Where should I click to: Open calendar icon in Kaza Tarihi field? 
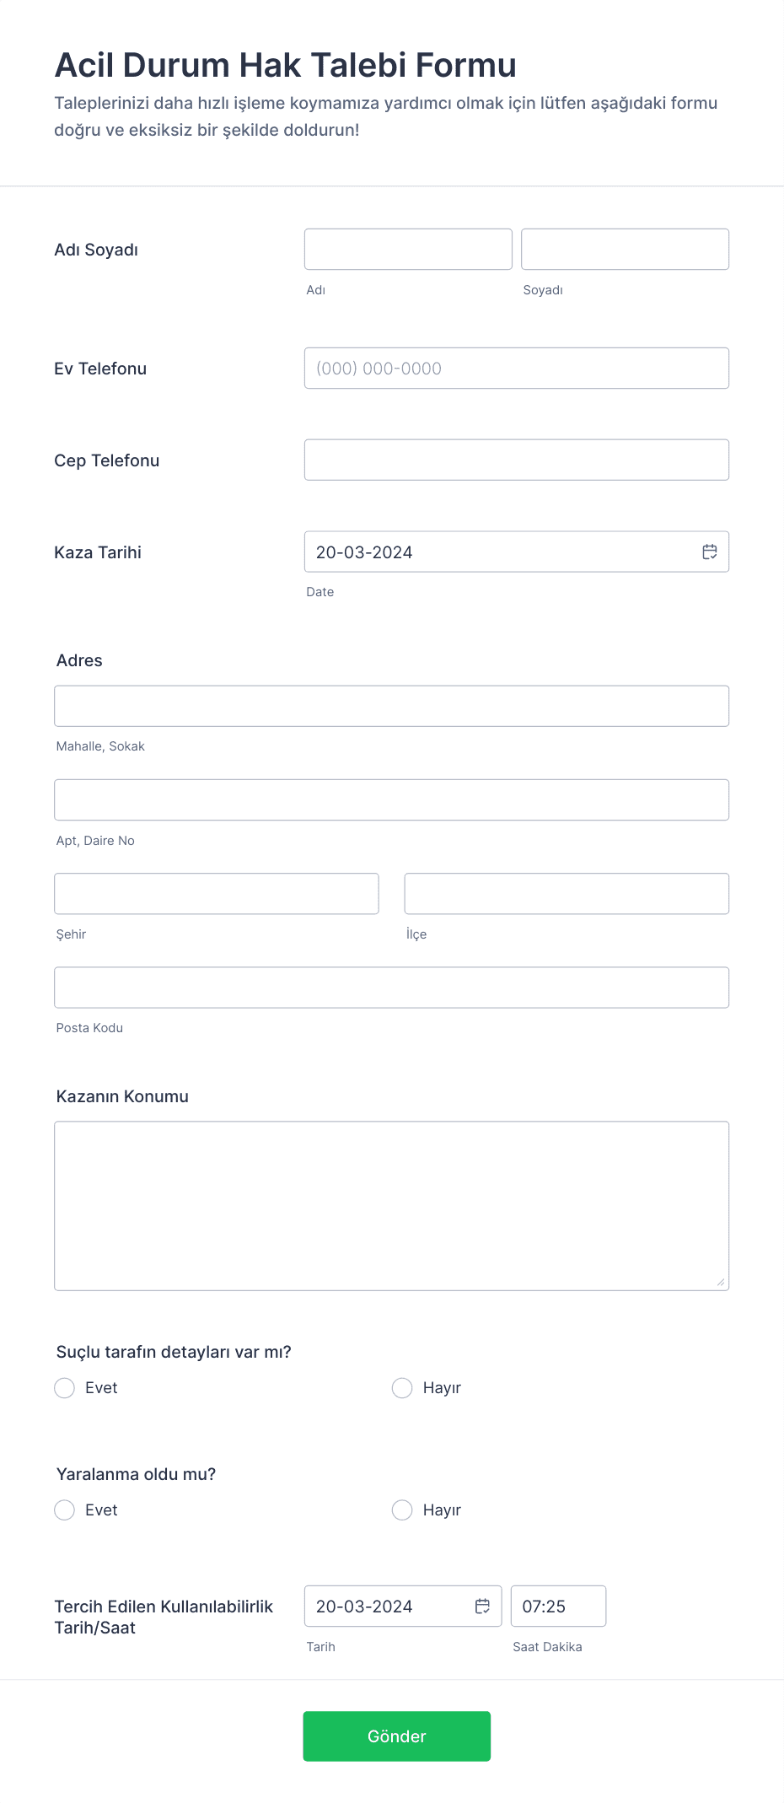pos(710,552)
